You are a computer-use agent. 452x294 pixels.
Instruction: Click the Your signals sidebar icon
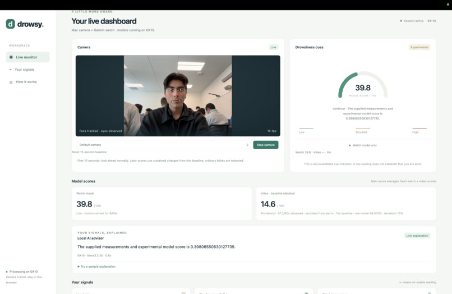tap(11, 70)
